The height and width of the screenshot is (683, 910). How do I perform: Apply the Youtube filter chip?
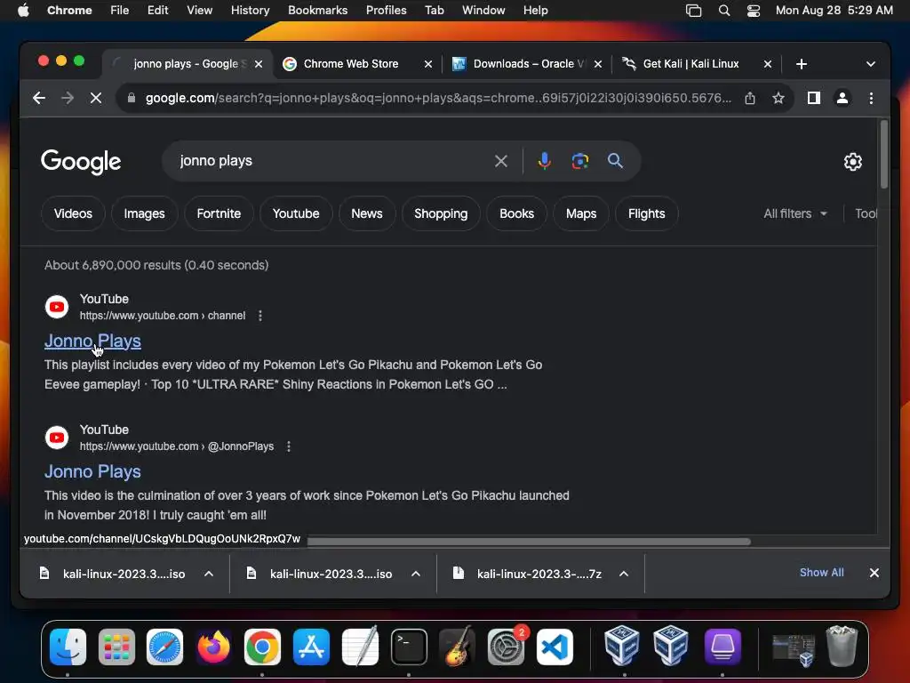click(x=296, y=213)
